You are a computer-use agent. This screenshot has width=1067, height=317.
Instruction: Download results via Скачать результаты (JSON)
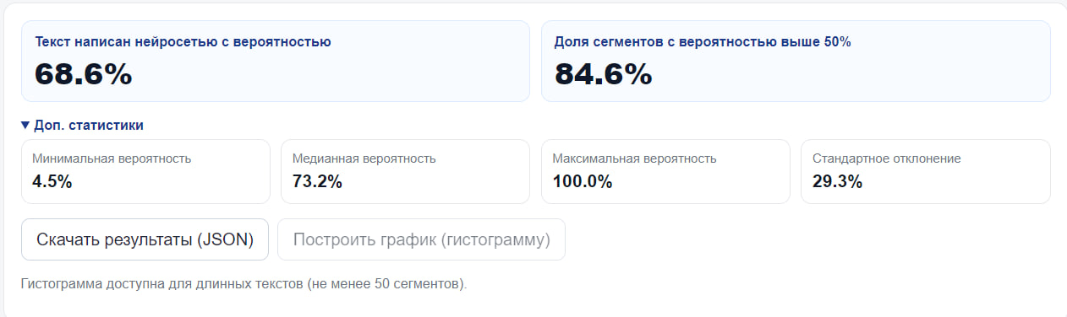[x=145, y=239]
